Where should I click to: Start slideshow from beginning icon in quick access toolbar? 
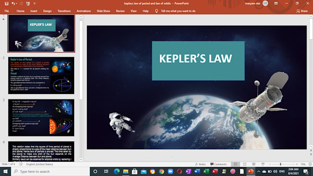coord(28,4)
